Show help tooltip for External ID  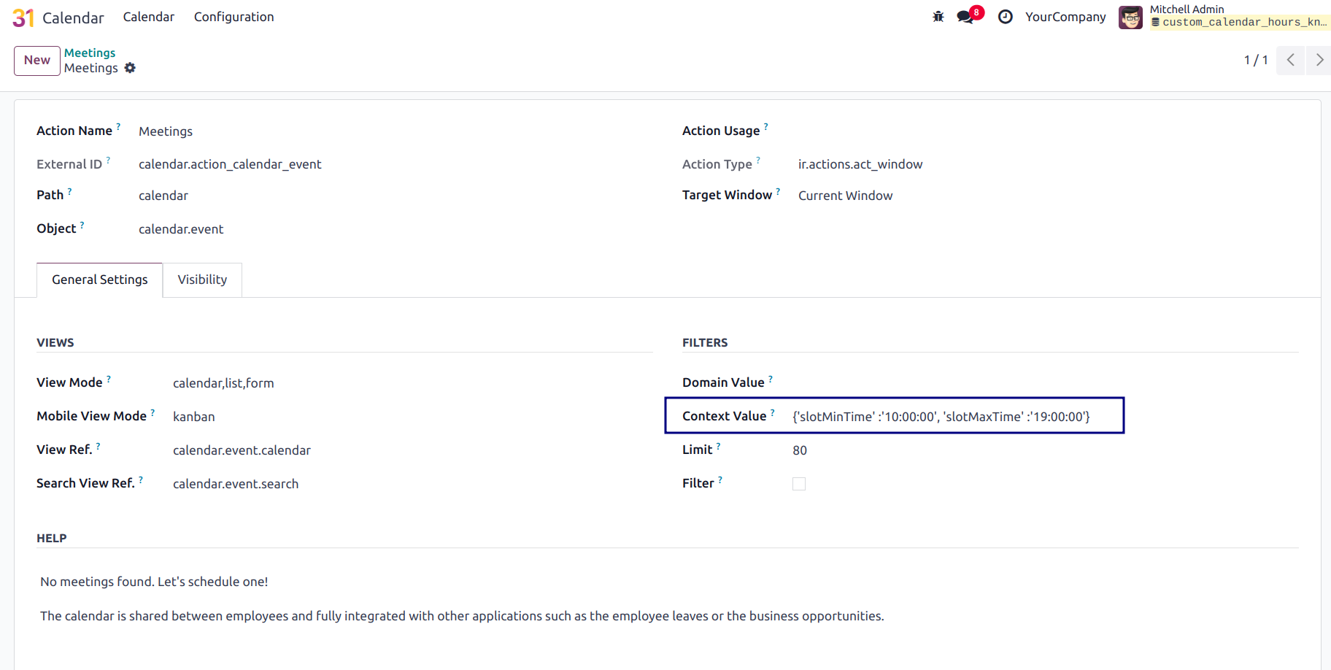point(108,161)
